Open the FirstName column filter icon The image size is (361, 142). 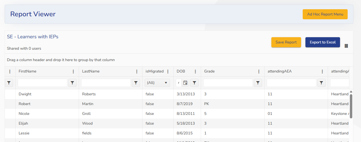click(x=72, y=83)
